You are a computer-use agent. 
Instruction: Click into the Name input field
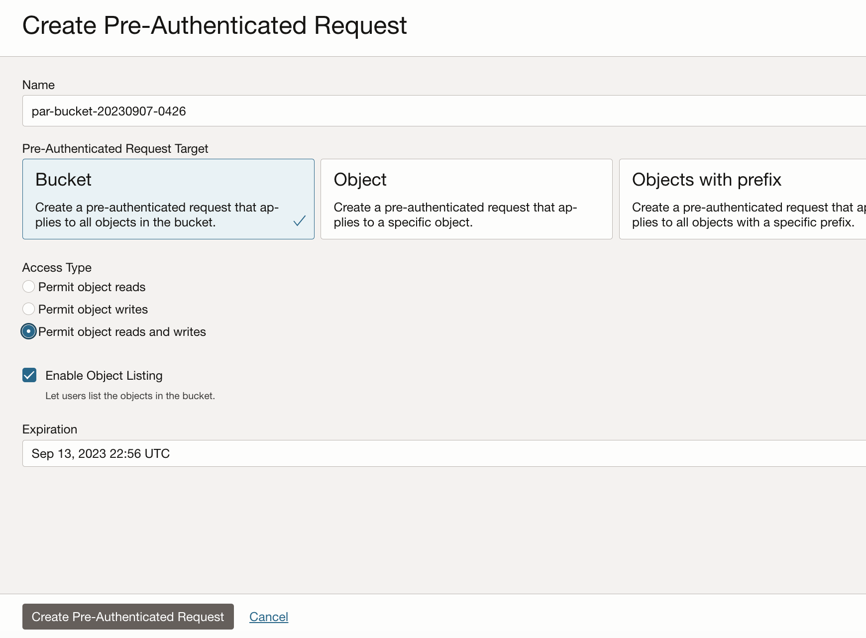443,111
